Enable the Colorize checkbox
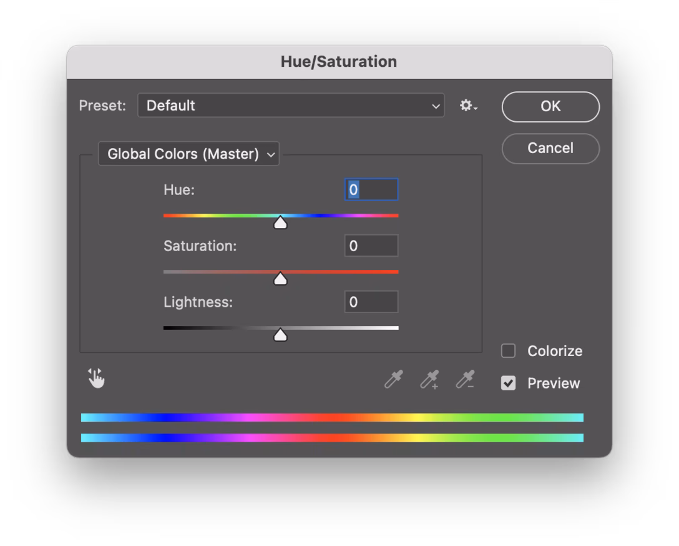 click(509, 351)
